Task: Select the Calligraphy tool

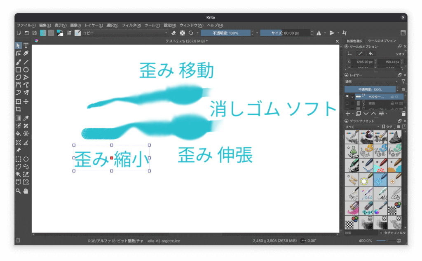Action: 26,53
